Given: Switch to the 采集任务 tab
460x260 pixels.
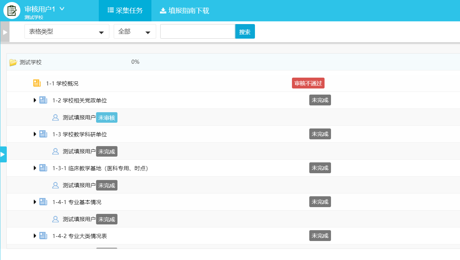Looking at the screenshot, I should [125, 11].
